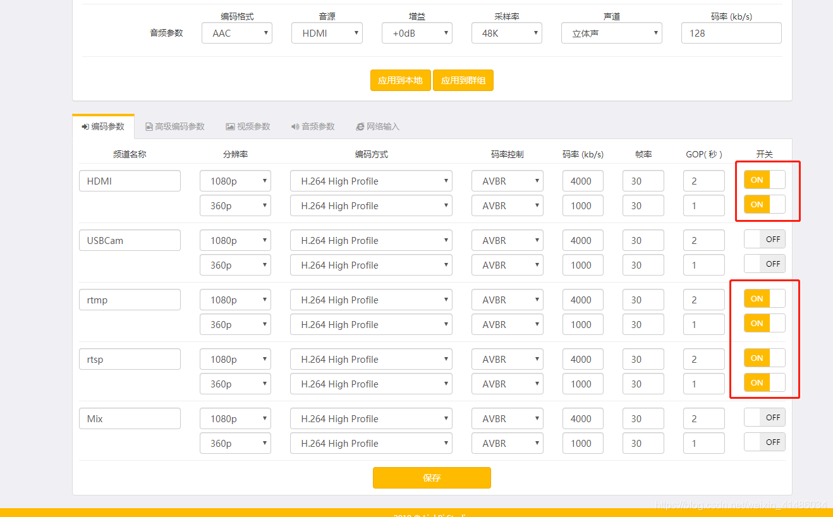Turn off the rtsp 360p stream switch
This screenshot has width=833, height=517.
(765, 382)
